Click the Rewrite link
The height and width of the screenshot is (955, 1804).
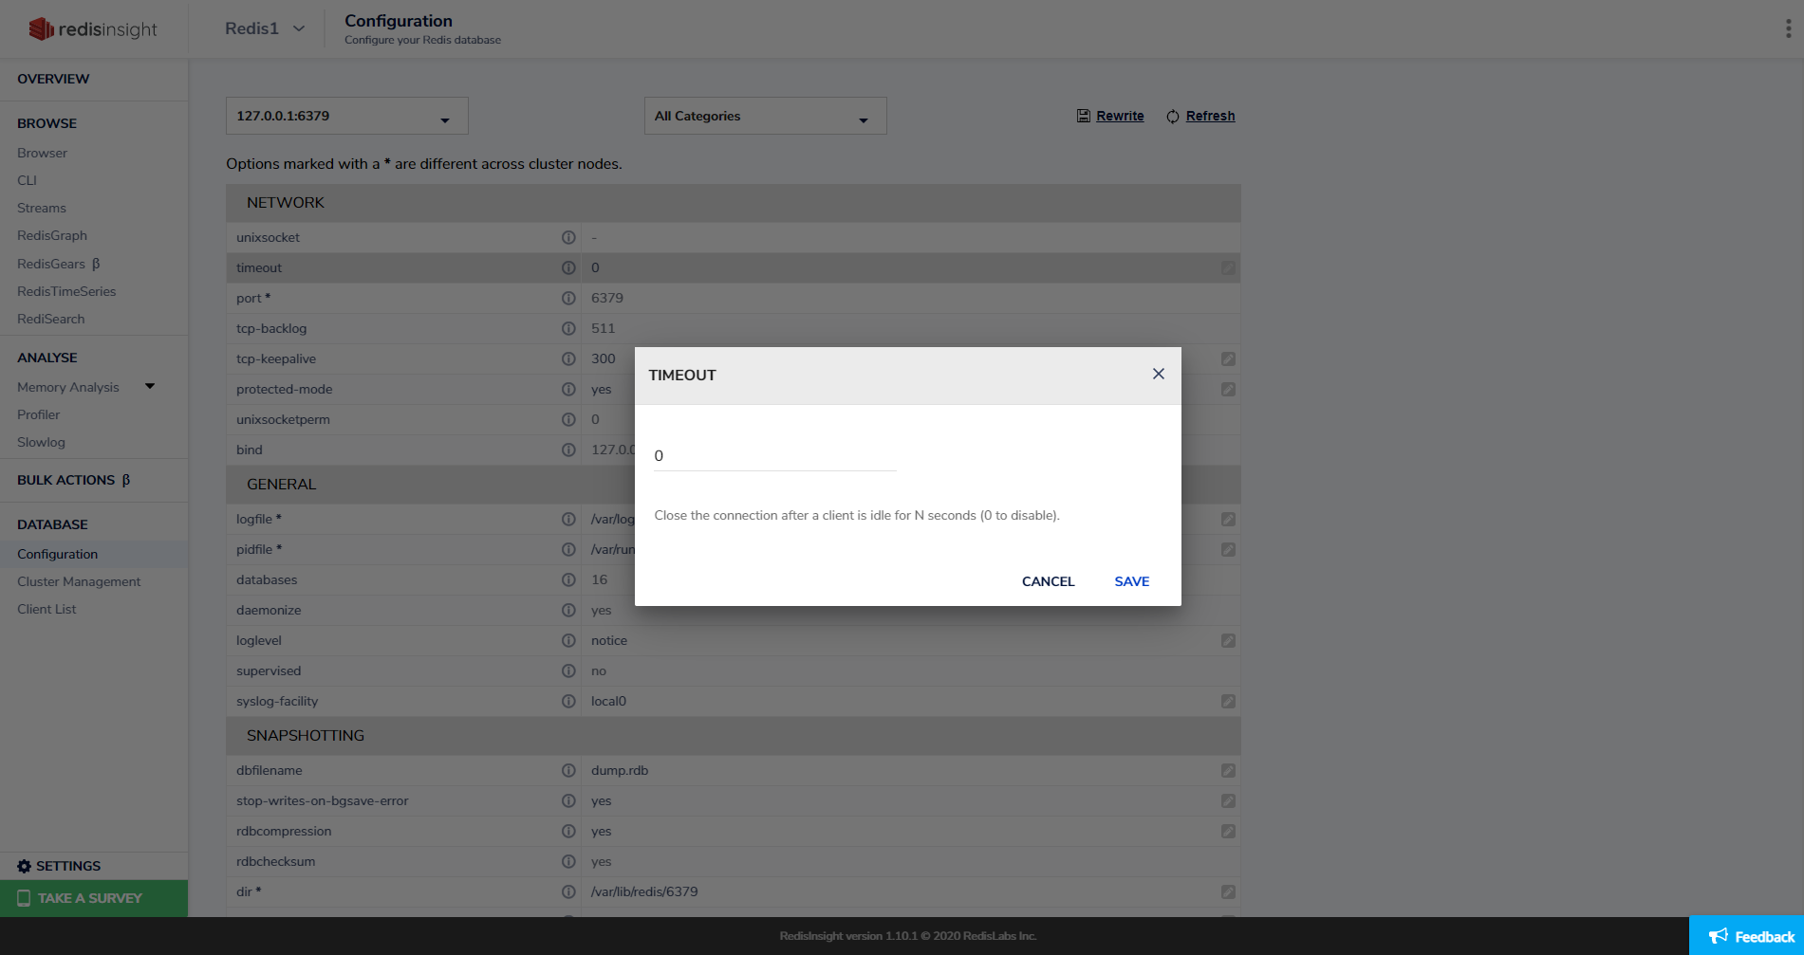pos(1120,116)
